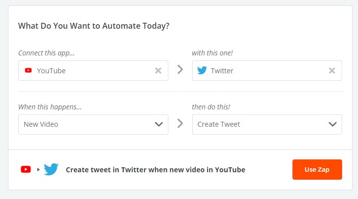This screenshot has height=199, width=358.
Task: Clear the YouTube app selection
Action: (158, 71)
